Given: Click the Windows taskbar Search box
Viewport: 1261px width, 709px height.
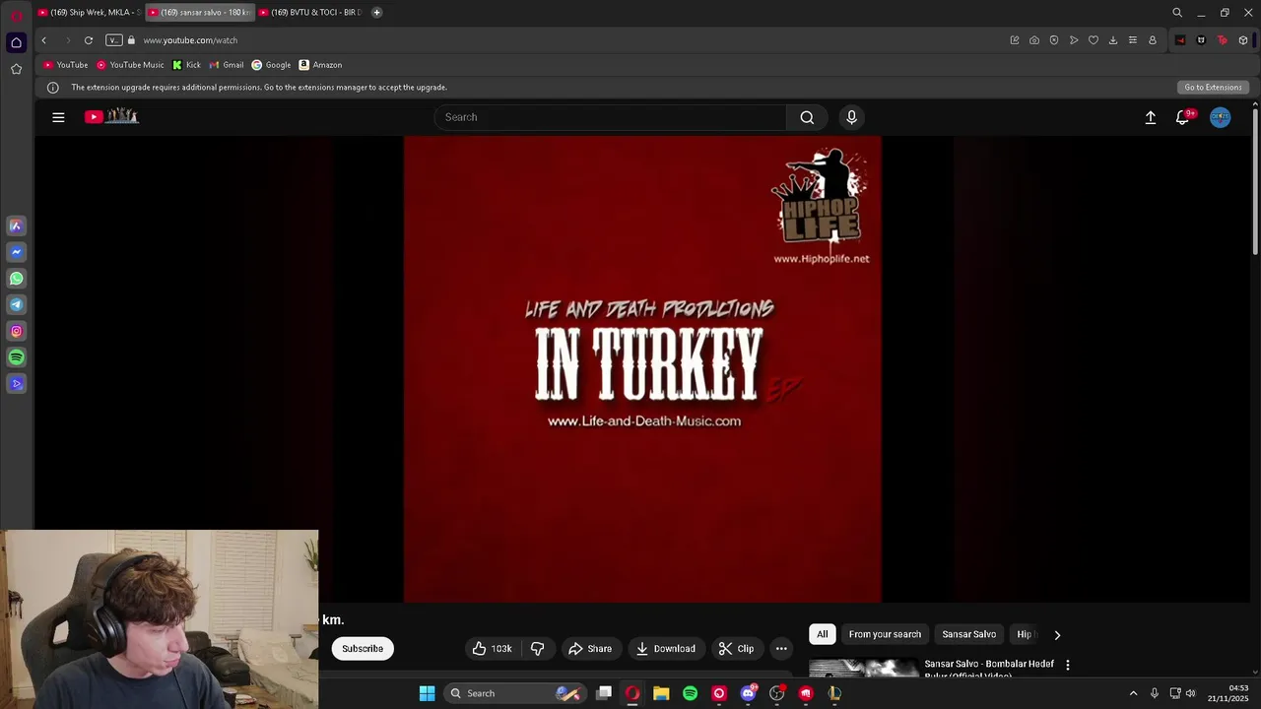Looking at the screenshot, I should tap(515, 693).
